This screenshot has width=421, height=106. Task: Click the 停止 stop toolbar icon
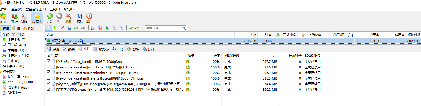tap(59, 18)
